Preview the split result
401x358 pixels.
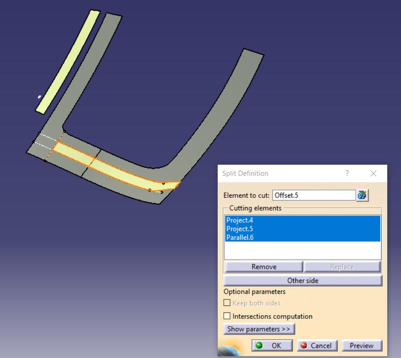point(362,345)
